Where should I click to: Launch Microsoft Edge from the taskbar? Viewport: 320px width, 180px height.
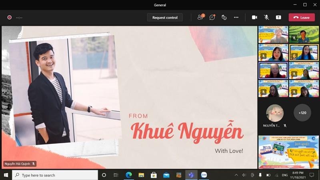129,175
